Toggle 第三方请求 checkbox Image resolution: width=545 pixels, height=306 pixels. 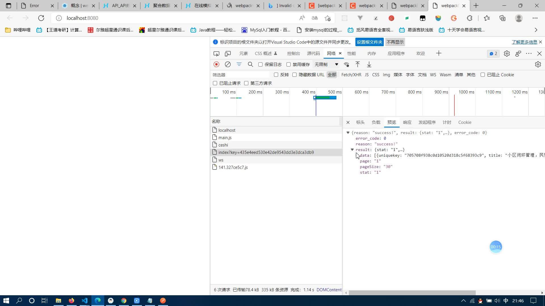tap(246, 83)
